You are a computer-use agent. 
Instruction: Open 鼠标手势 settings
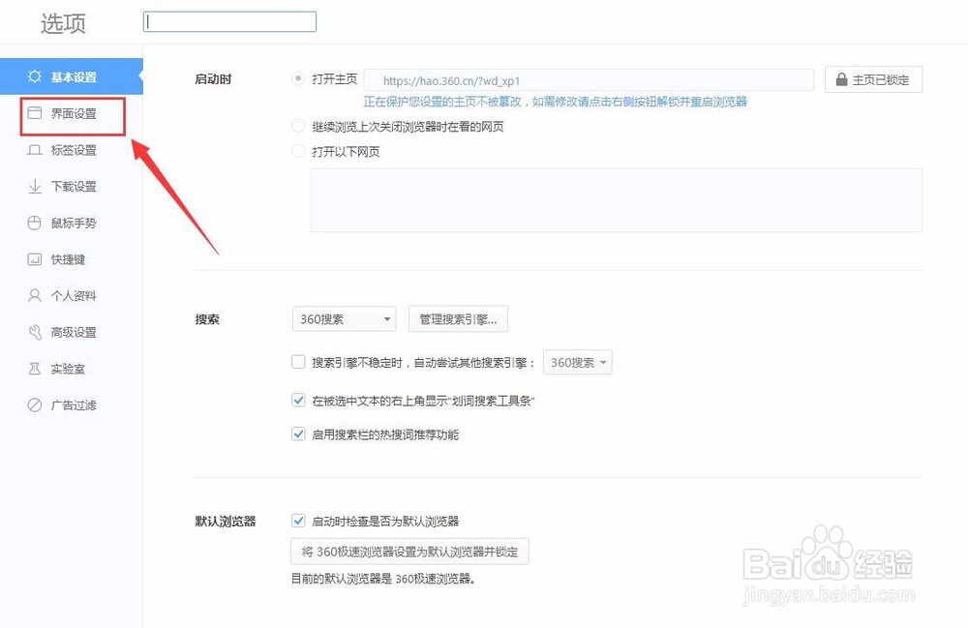(x=72, y=223)
